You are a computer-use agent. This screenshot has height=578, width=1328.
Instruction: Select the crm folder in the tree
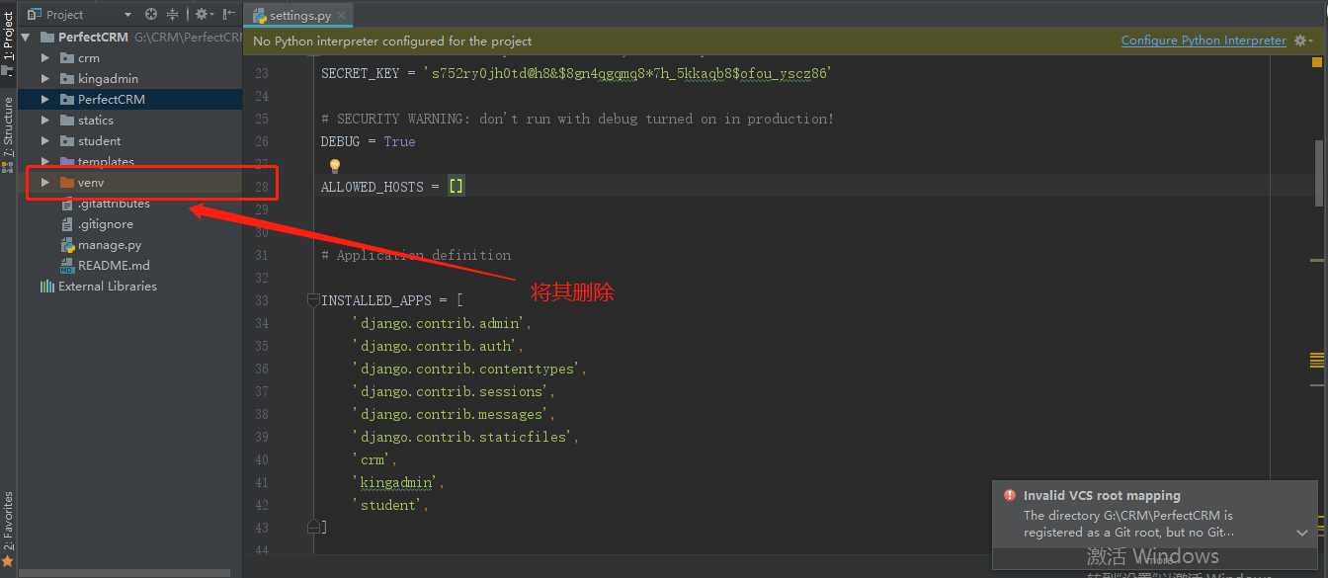tap(89, 58)
